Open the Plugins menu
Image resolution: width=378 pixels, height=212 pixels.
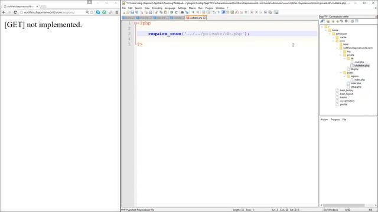point(209,8)
